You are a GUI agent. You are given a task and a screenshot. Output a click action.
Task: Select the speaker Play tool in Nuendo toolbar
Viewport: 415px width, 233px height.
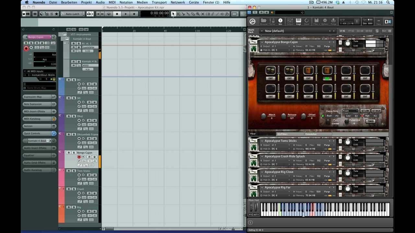[223, 14]
